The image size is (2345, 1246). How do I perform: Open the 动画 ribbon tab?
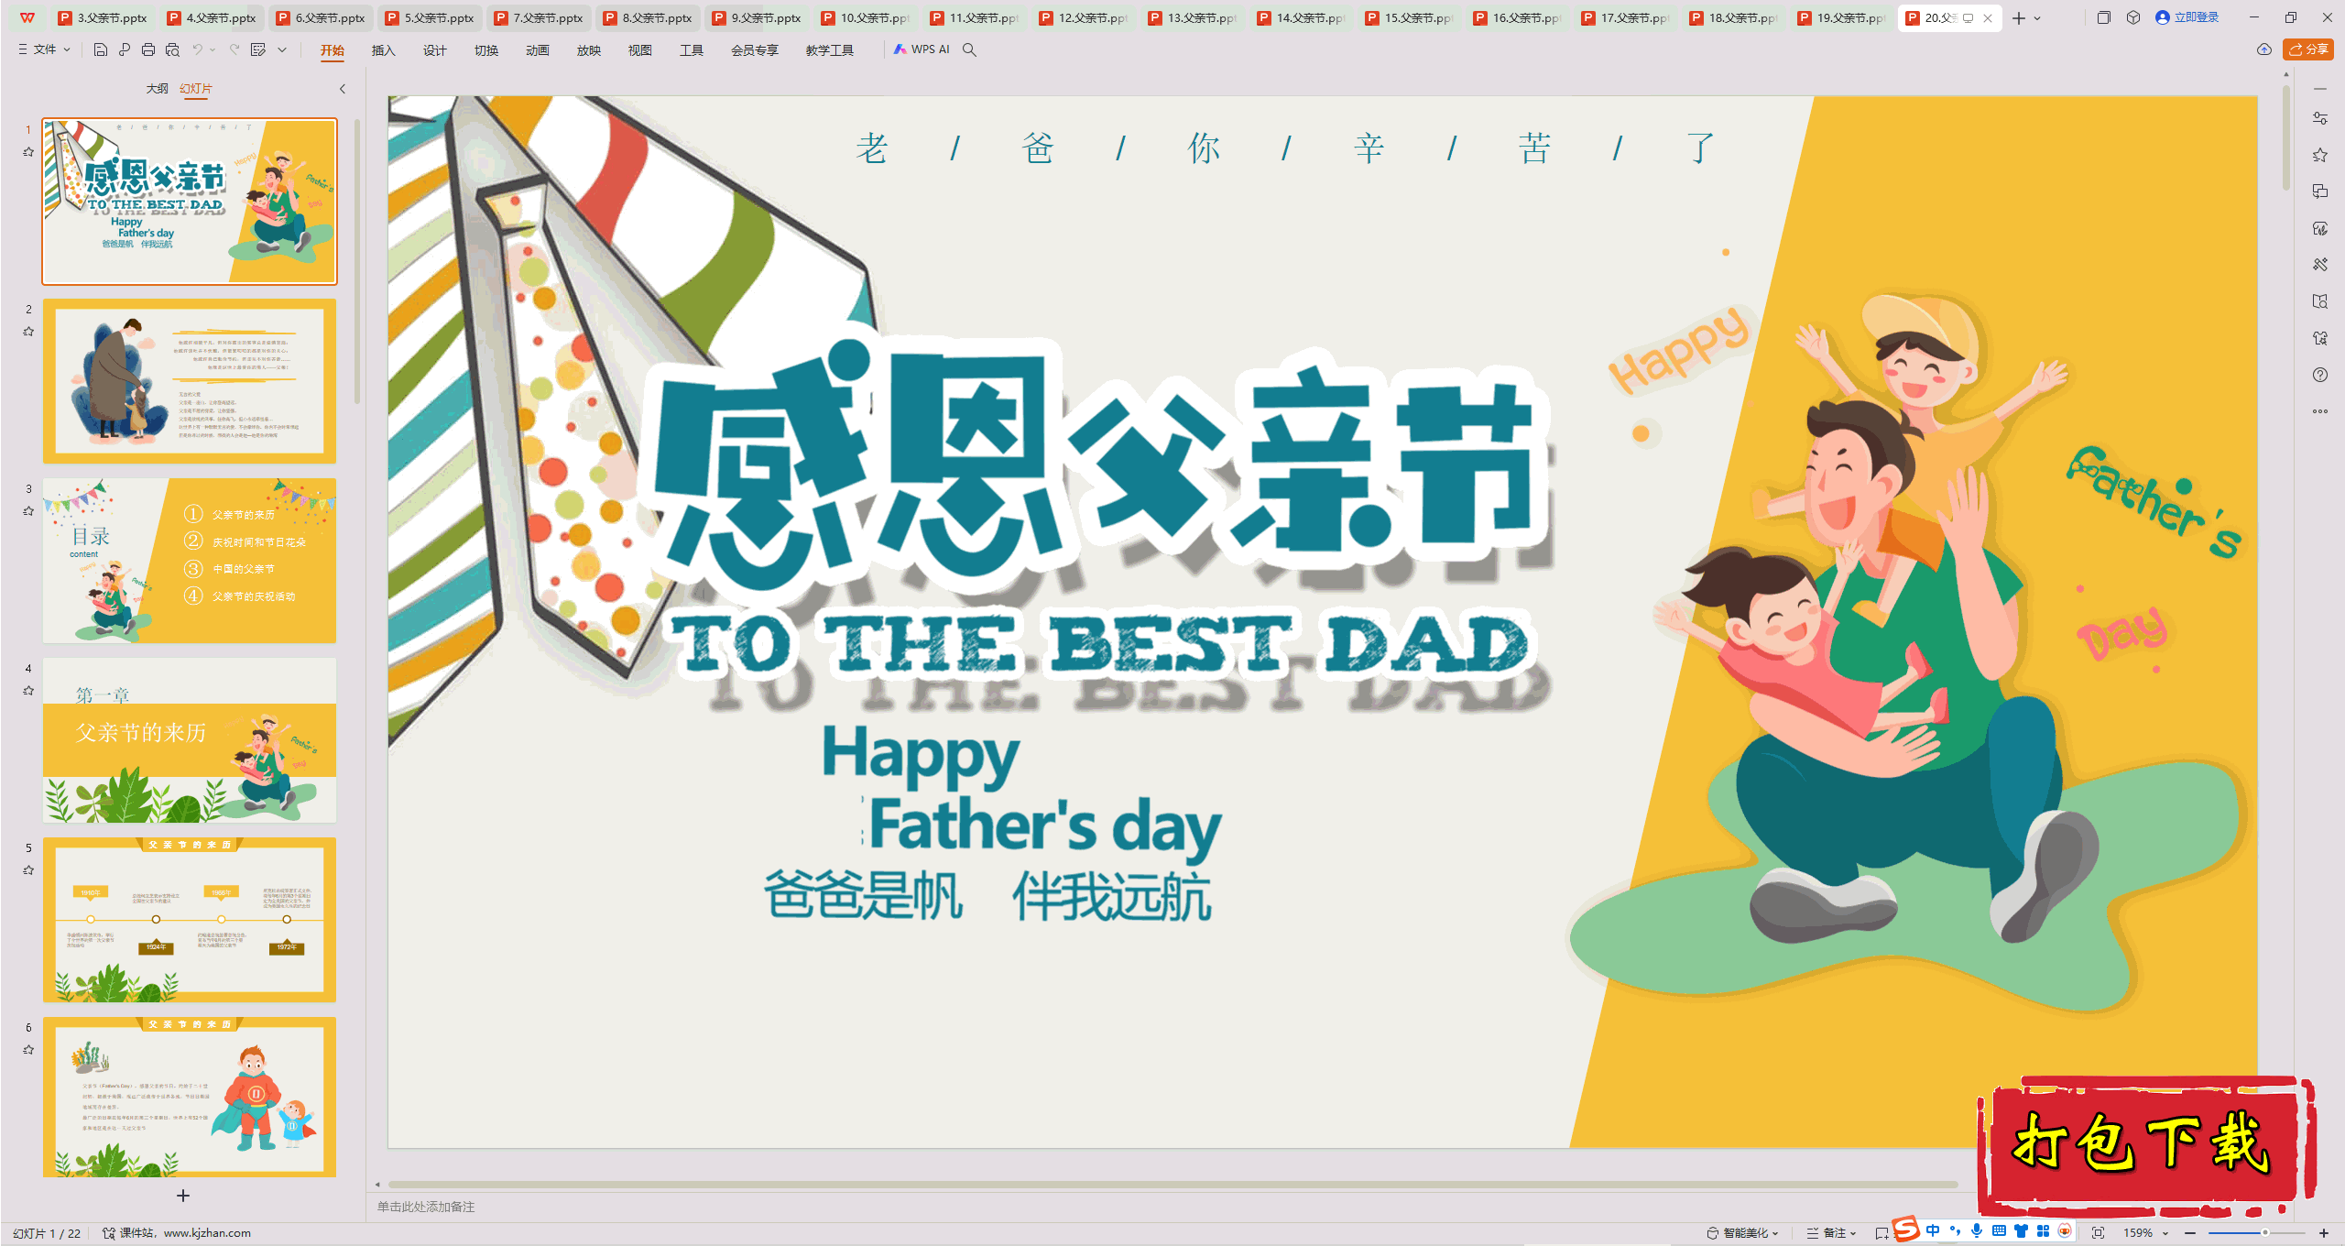tap(537, 50)
